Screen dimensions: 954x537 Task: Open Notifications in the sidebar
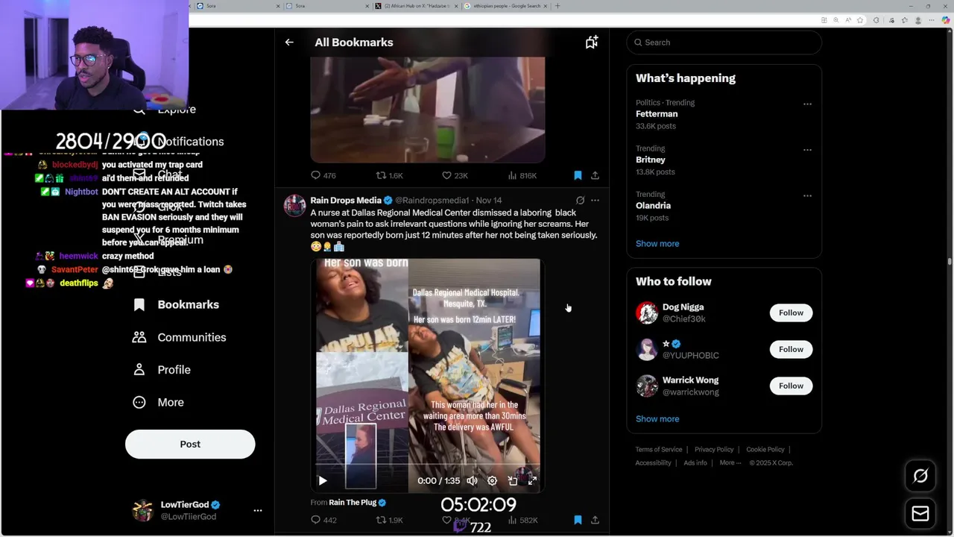pos(190,142)
